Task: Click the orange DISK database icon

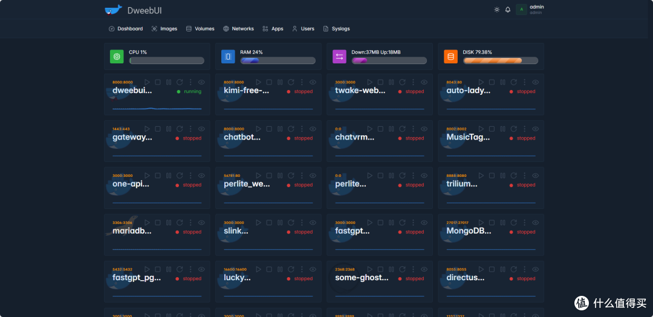Action: click(450, 57)
